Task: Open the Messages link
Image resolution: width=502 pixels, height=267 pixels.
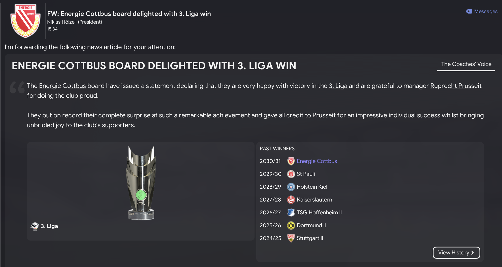Action: click(486, 11)
